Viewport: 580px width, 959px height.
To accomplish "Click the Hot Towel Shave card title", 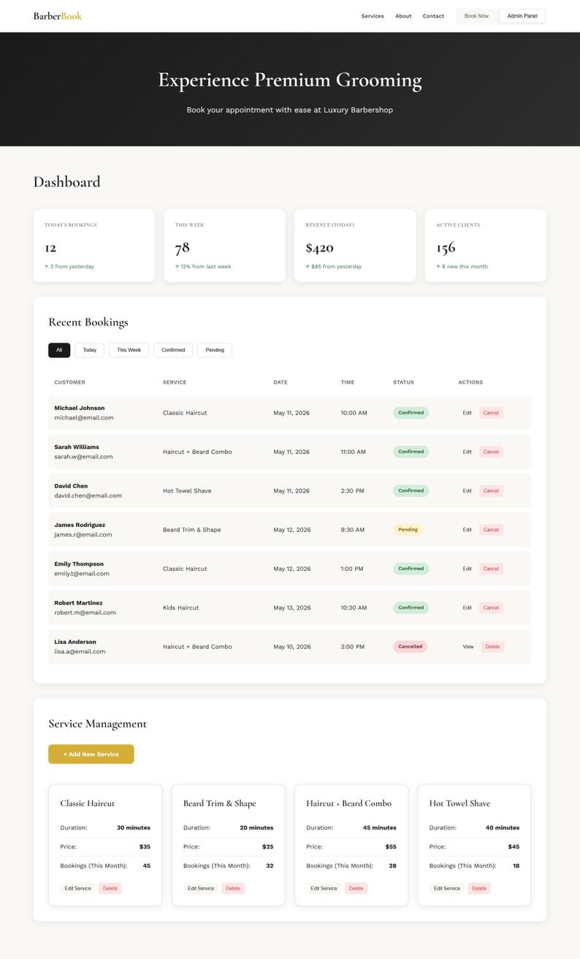I will [459, 803].
